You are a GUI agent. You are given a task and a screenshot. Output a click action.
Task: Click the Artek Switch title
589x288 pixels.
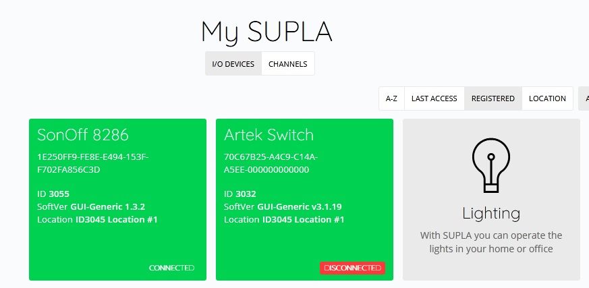(269, 134)
